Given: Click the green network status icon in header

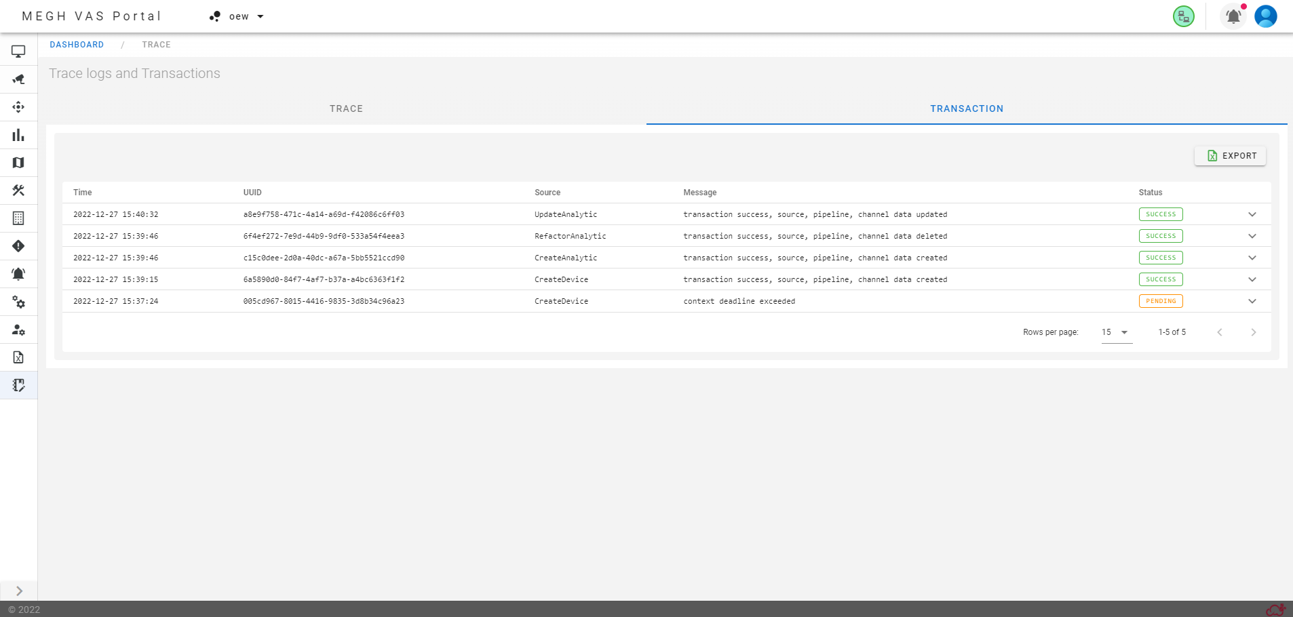Looking at the screenshot, I should (x=1182, y=16).
